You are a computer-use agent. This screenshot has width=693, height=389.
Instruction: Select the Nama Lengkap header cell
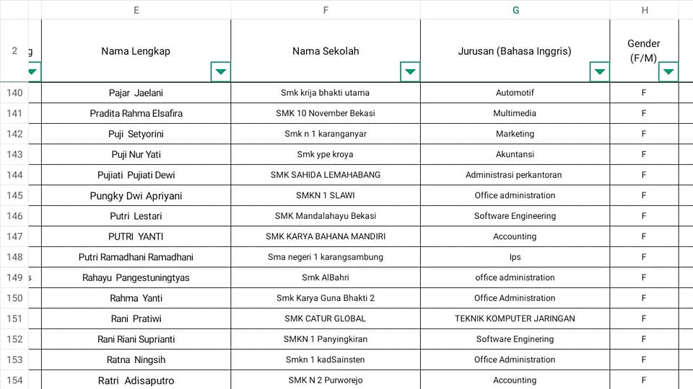(x=136, y=50)
